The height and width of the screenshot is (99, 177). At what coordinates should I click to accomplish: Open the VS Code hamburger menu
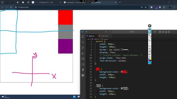[86, 32]
